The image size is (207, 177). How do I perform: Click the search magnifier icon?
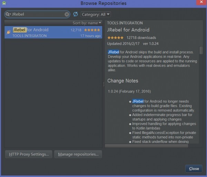tap(8, 15)
